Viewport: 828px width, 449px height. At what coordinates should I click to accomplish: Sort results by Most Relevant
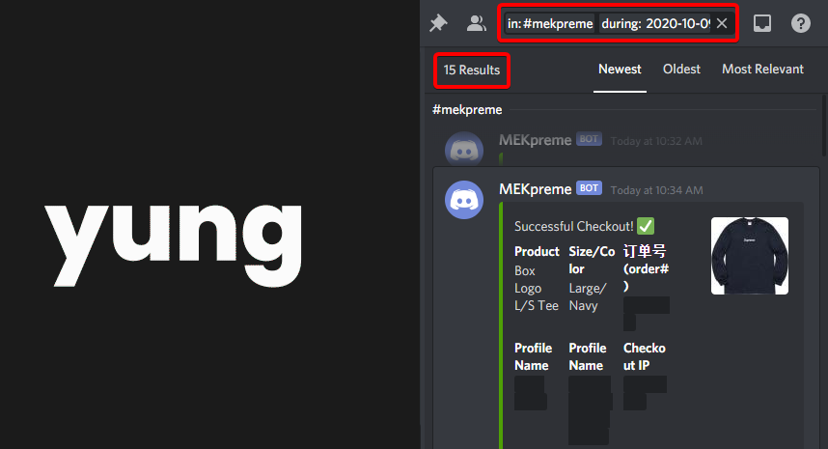tap(762, 70)
